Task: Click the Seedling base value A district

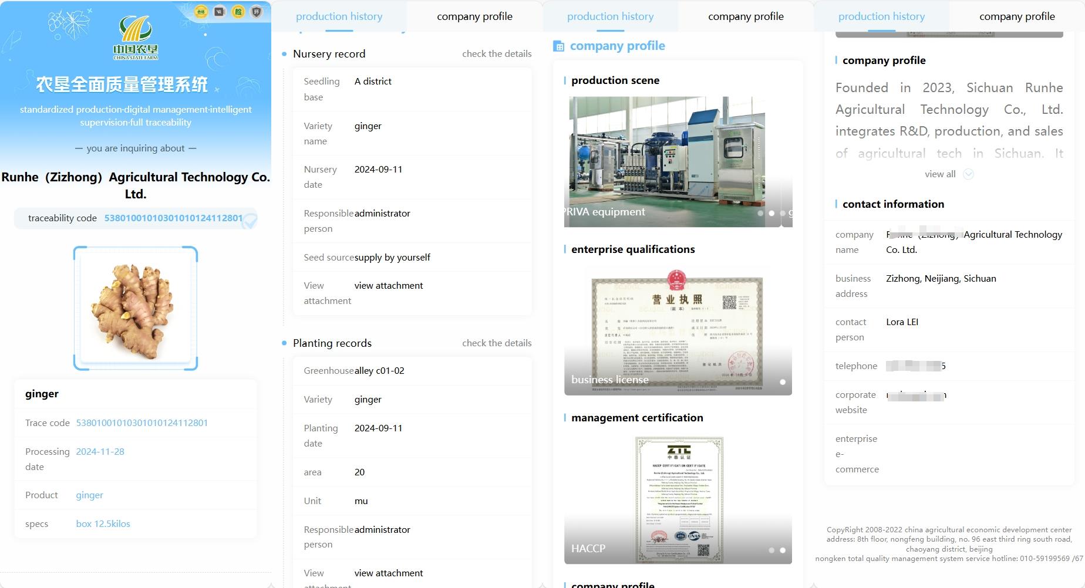Action: tap(373, 81)
